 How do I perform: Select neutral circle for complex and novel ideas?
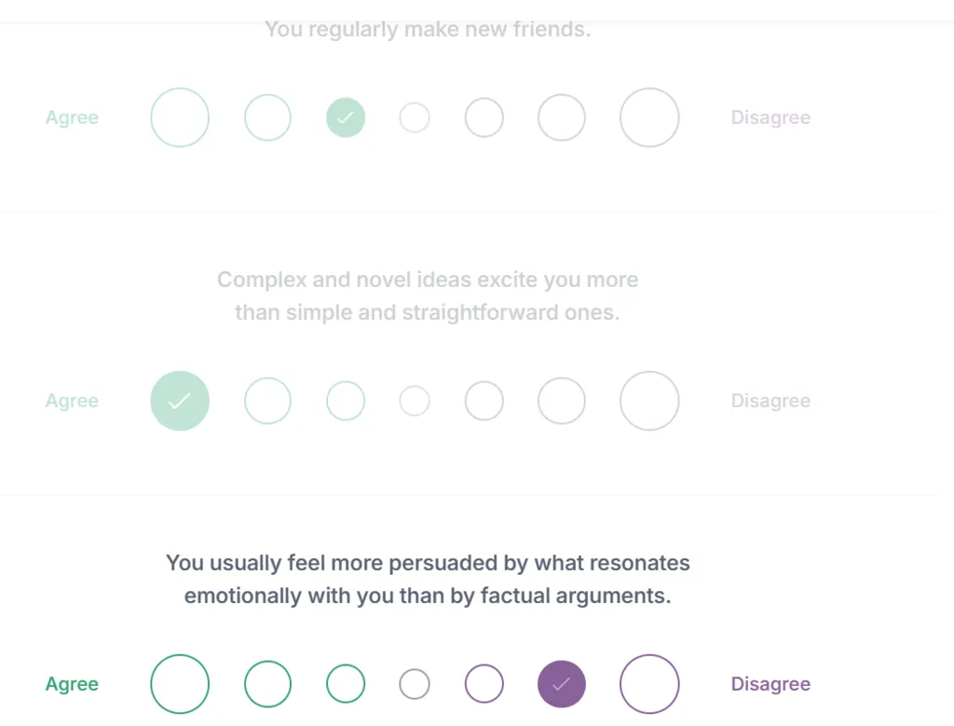pos(415,401)
